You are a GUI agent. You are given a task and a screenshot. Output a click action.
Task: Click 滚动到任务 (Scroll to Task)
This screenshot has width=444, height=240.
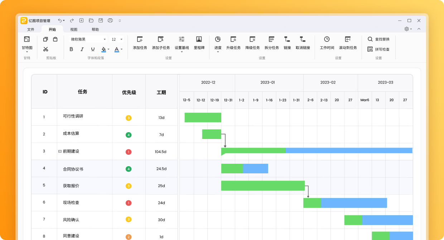348,40
